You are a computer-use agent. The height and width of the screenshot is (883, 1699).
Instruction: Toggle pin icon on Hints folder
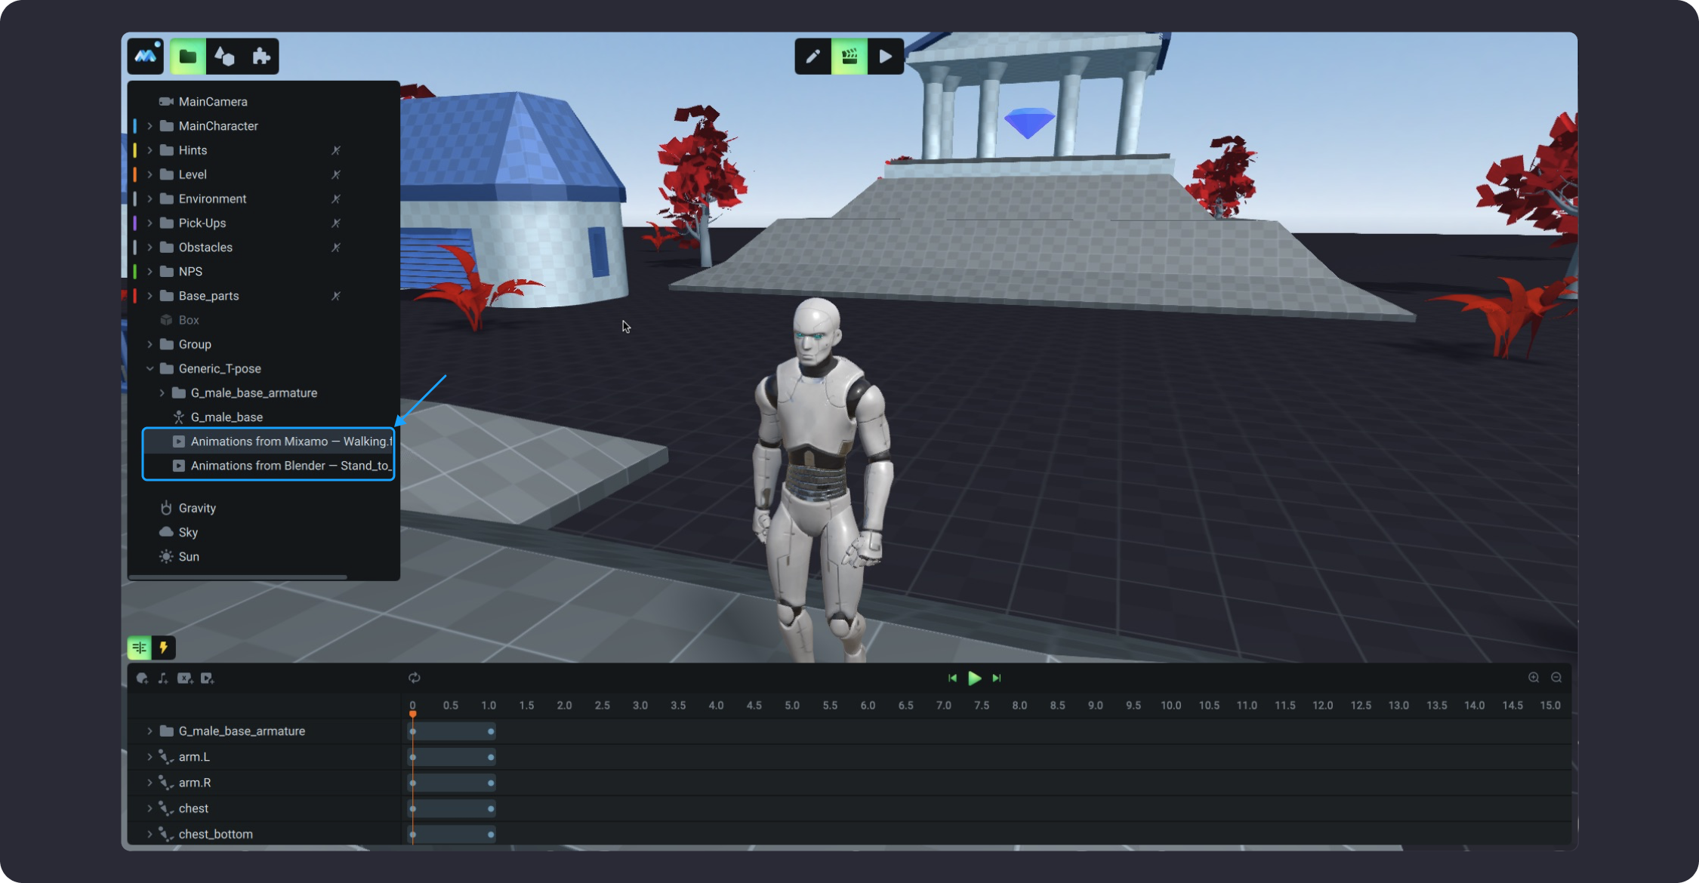click(x=336, y=150)
